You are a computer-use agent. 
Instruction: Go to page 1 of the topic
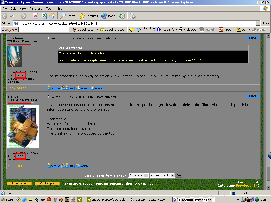(254, 186)
